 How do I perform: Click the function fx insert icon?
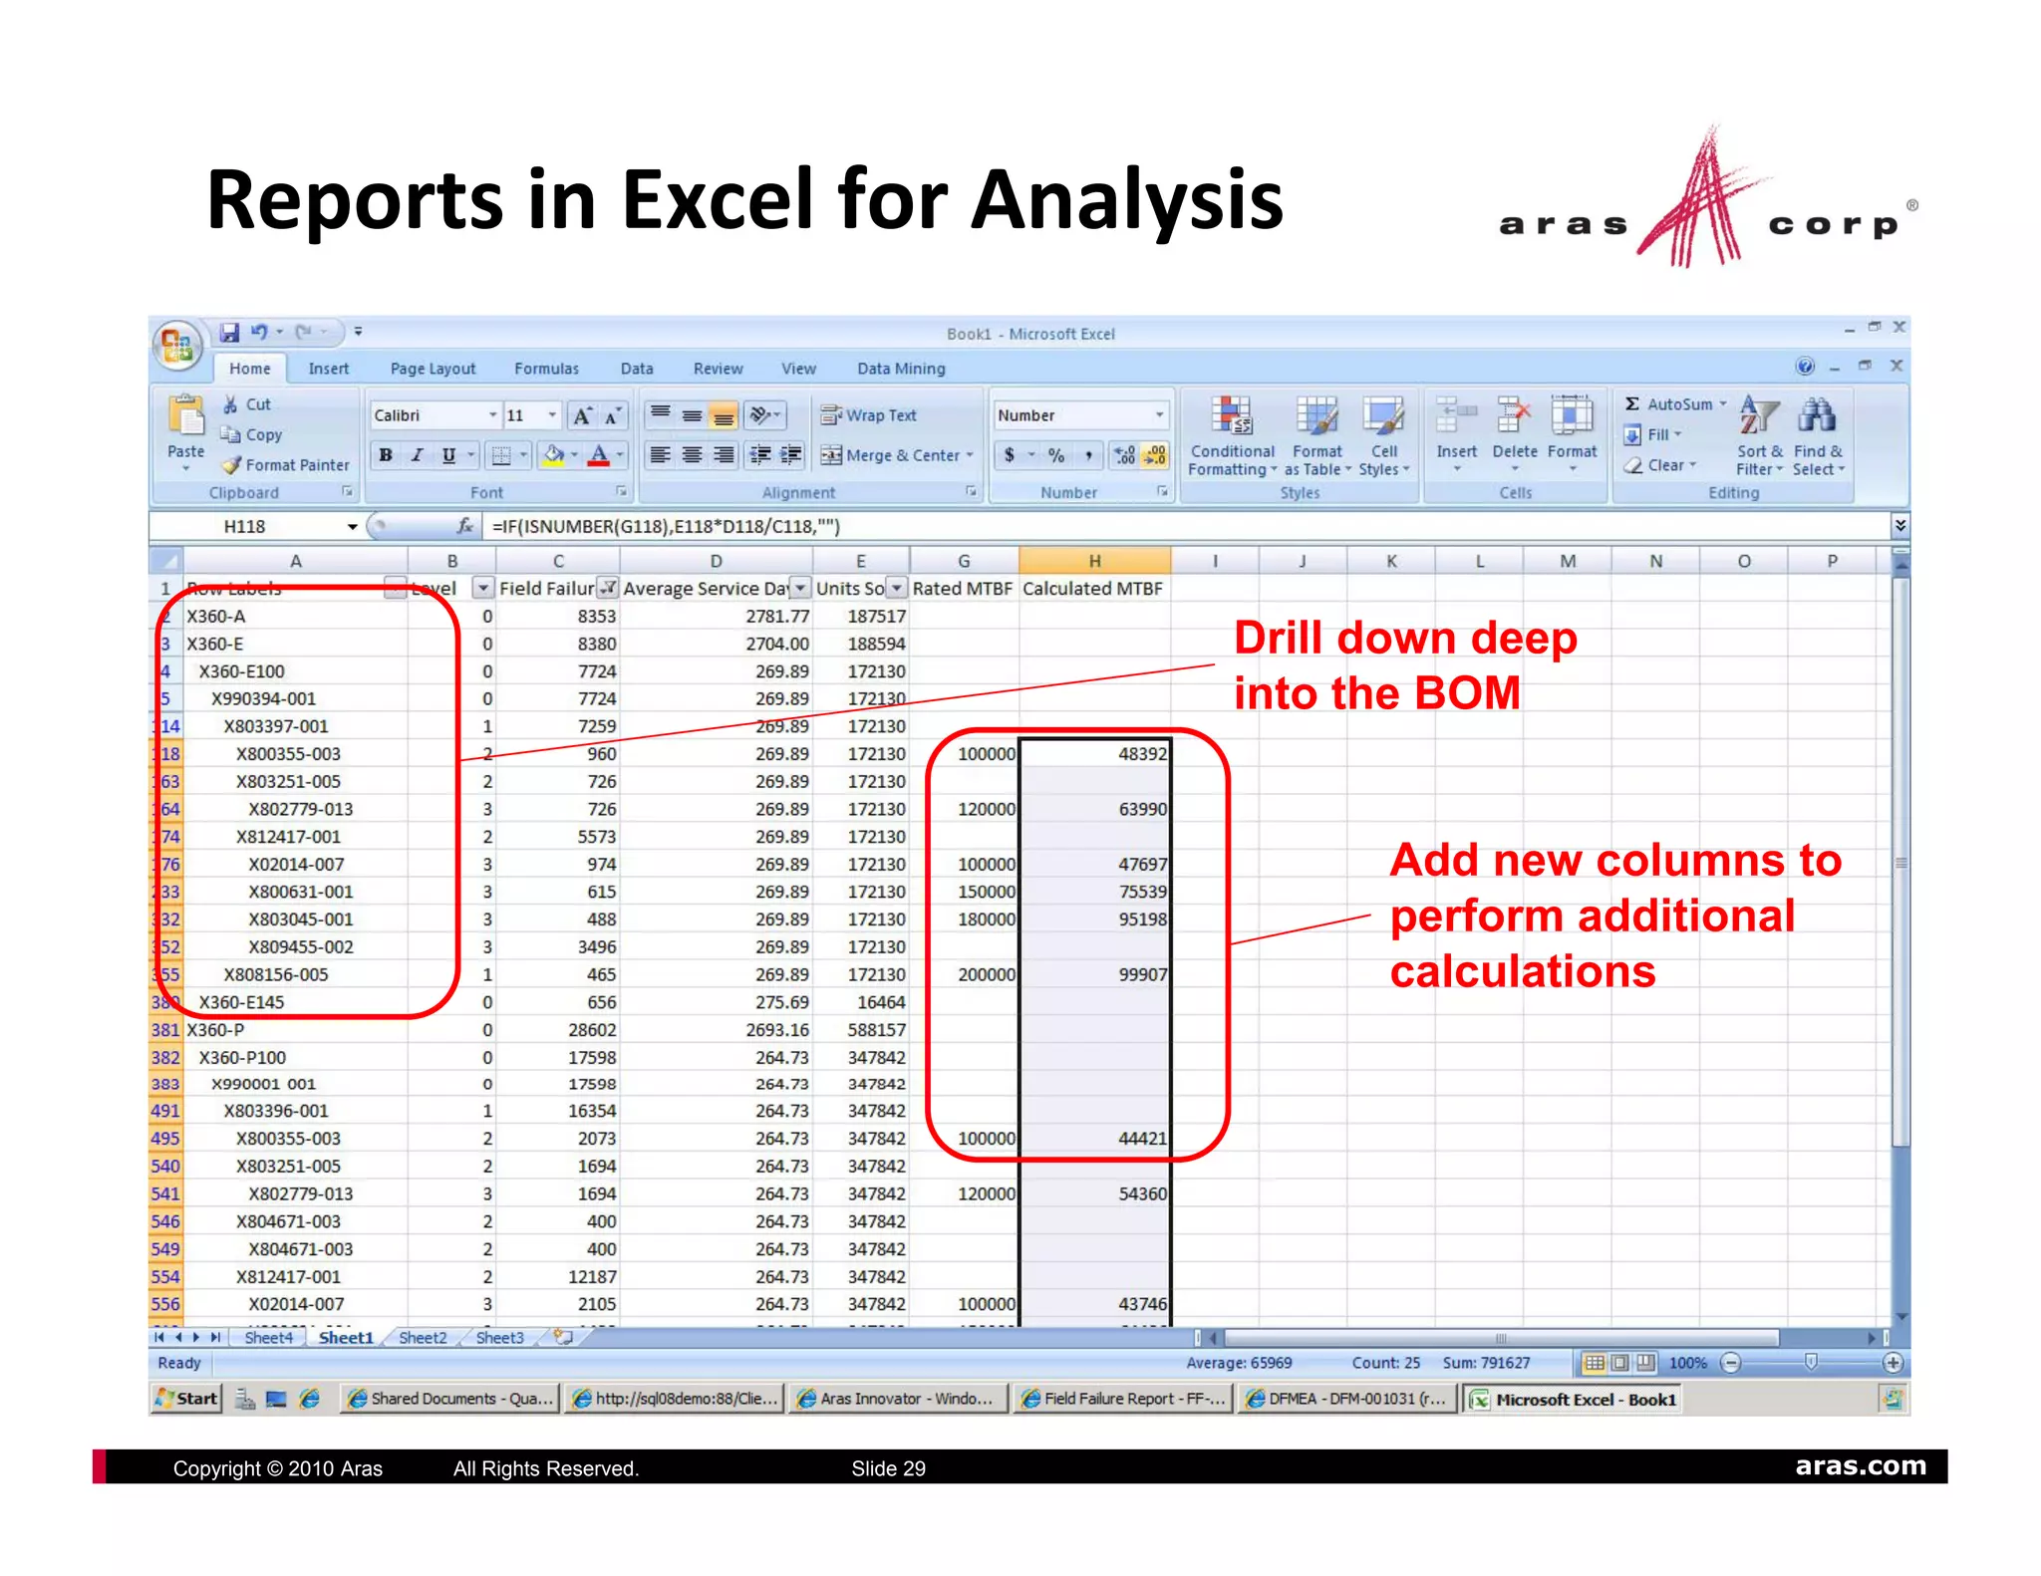tap(464, 526)
